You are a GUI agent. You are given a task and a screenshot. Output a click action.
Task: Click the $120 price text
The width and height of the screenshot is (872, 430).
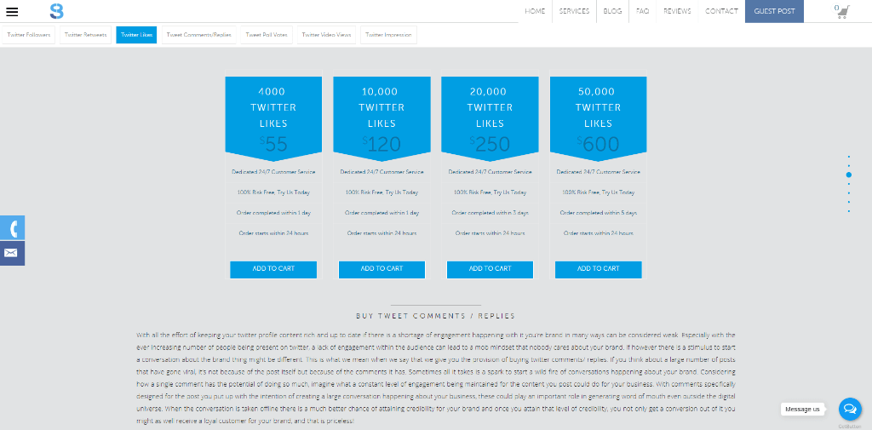[381, 144]
